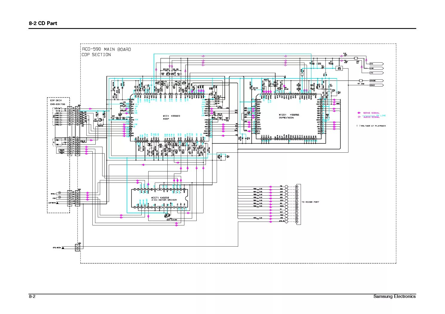Click the R-CH output connector symbol
The width and height of the screenshot is (445, 314).
click(x=377, y=64)
